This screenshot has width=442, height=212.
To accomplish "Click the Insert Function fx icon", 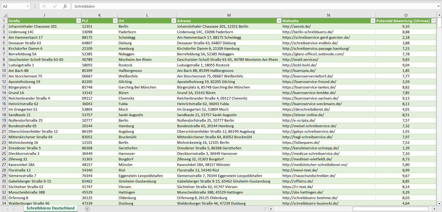I will (x=65, y=6).
